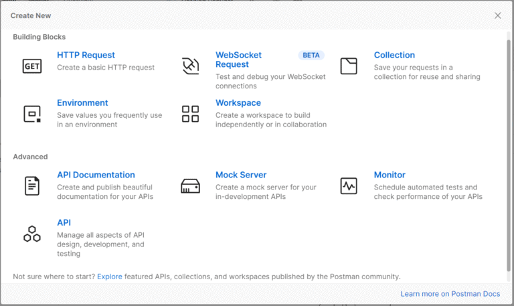Select the Collection title link

[394, 55]
